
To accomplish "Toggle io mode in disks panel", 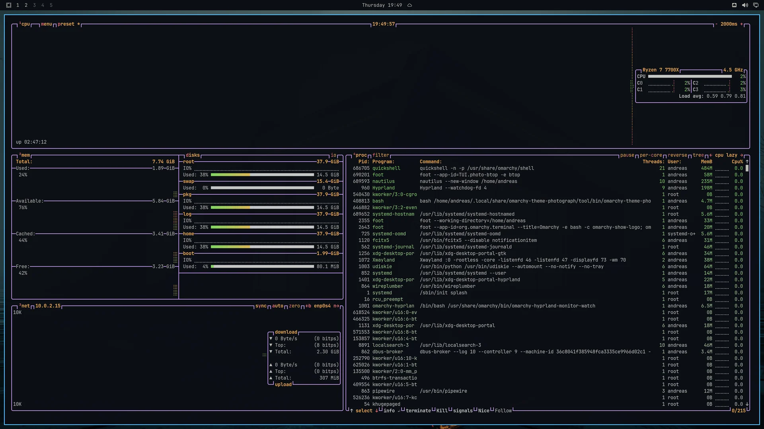I will tap(333, 155).
